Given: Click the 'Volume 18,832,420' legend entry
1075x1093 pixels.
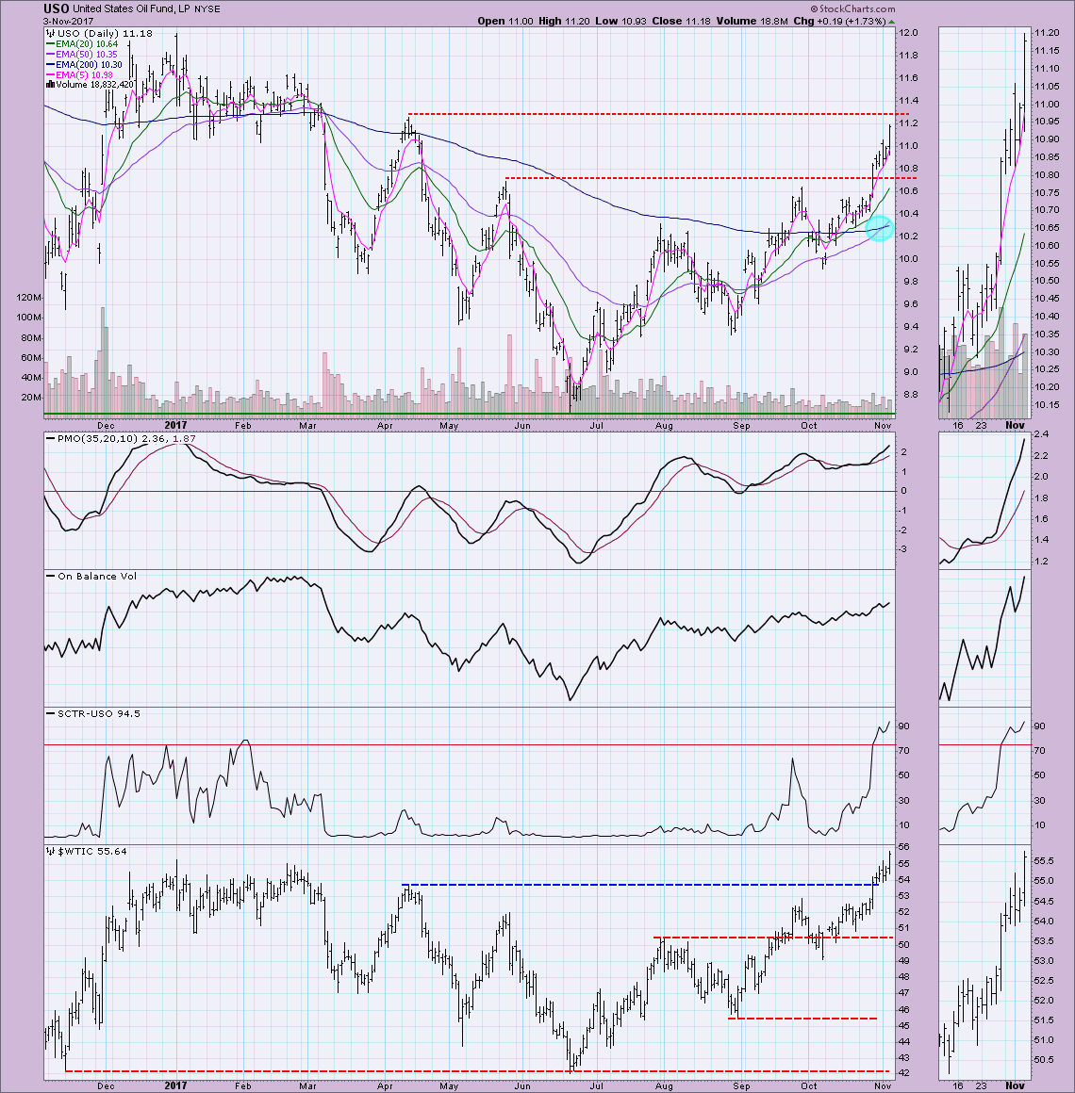Looking at the screenshot, I should point(95,85).
